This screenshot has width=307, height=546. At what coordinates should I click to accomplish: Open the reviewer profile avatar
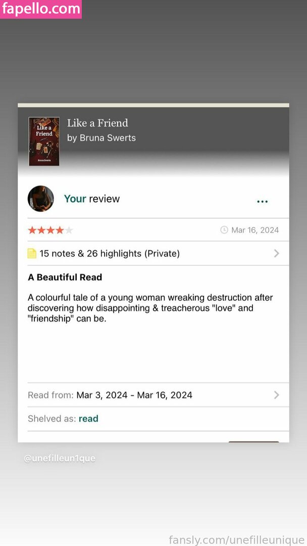(x=41, y=199)
